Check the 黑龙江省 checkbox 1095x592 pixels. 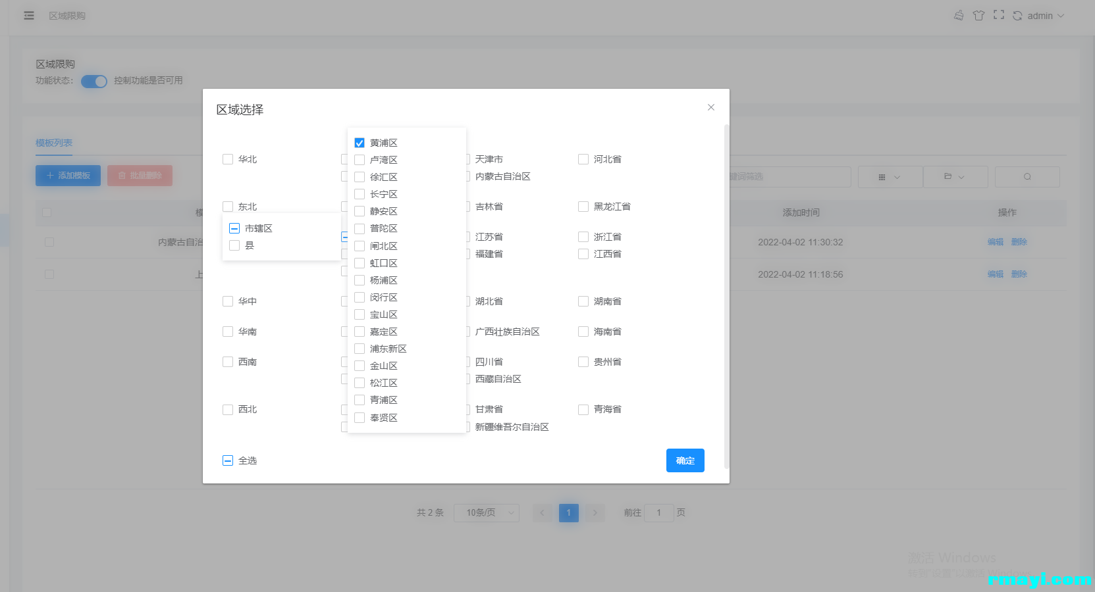[x=583, y=207]
